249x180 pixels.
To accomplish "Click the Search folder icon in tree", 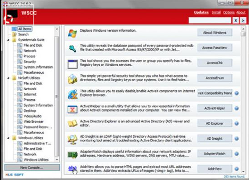I will point(14,34).
